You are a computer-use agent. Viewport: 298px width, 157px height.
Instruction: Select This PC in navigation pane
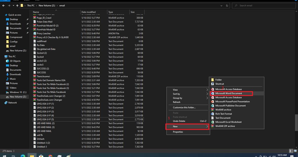tap(12, 57)
